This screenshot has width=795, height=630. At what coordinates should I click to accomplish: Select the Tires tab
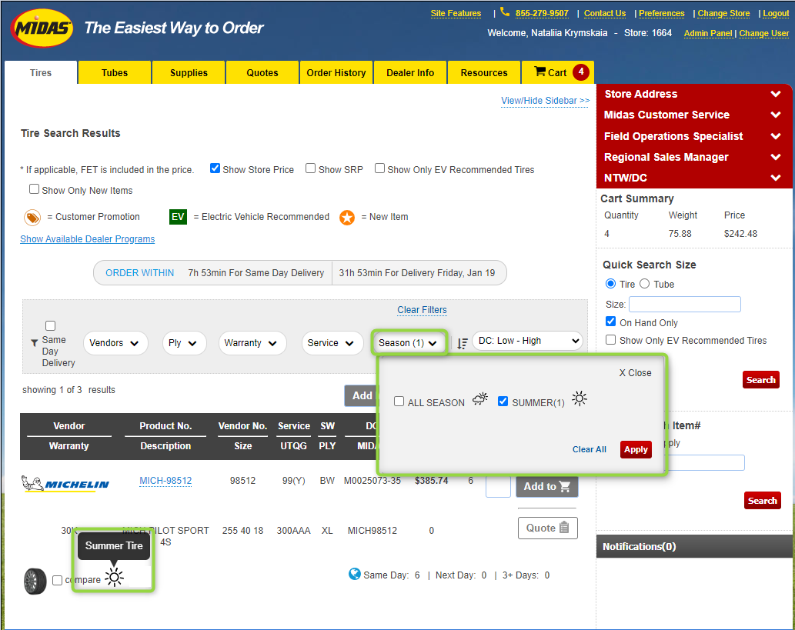coord(41,72)
